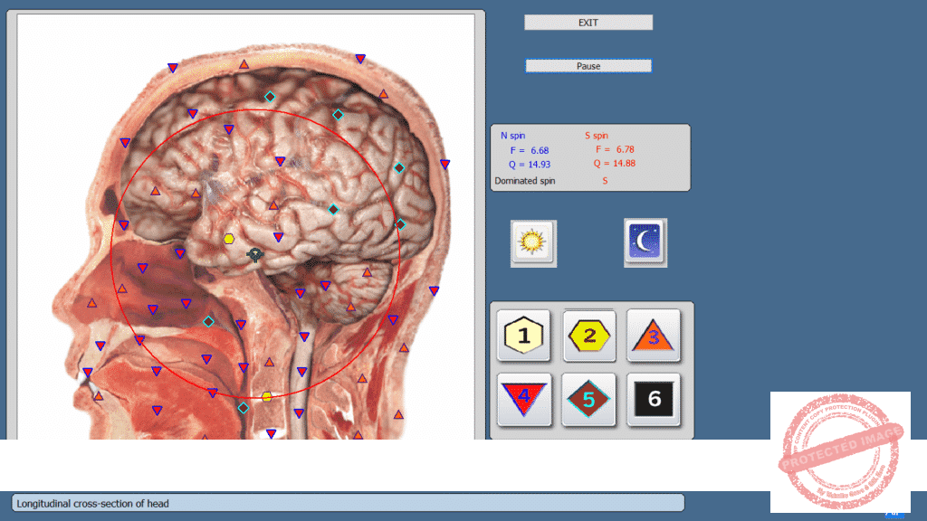The width and height of the screenshot is (927, 521).
Task: Choose the yellow hexagon level 2 icon
Action: [x=589, y=336]
